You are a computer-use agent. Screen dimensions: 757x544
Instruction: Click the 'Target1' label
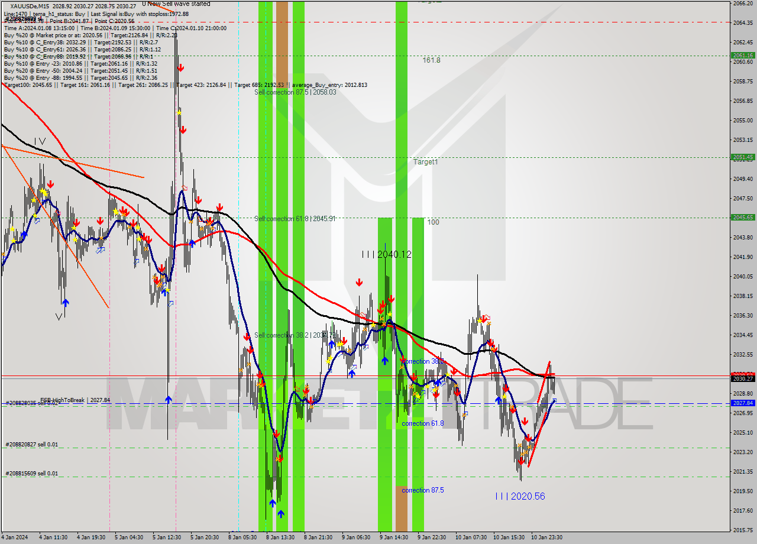click(425, 161)
